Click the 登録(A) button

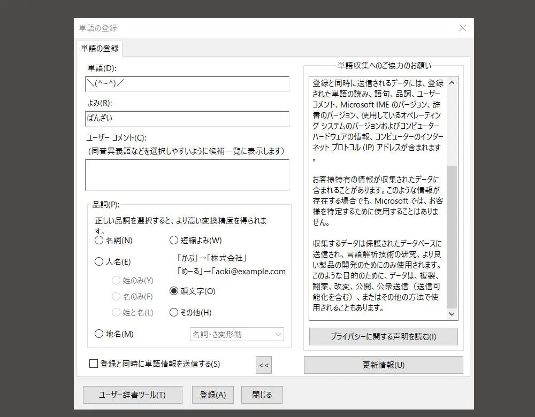coord(213,395)
